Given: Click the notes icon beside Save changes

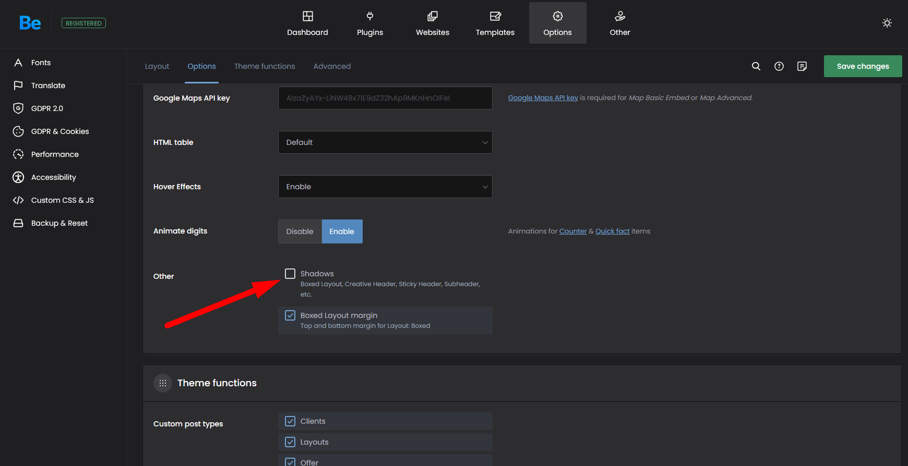Looking at the screenshot, I should point(802,66).
